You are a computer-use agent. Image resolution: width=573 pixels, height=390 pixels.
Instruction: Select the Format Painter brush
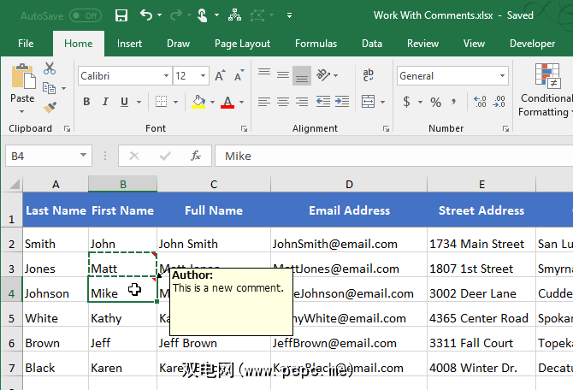coord(49,107)
